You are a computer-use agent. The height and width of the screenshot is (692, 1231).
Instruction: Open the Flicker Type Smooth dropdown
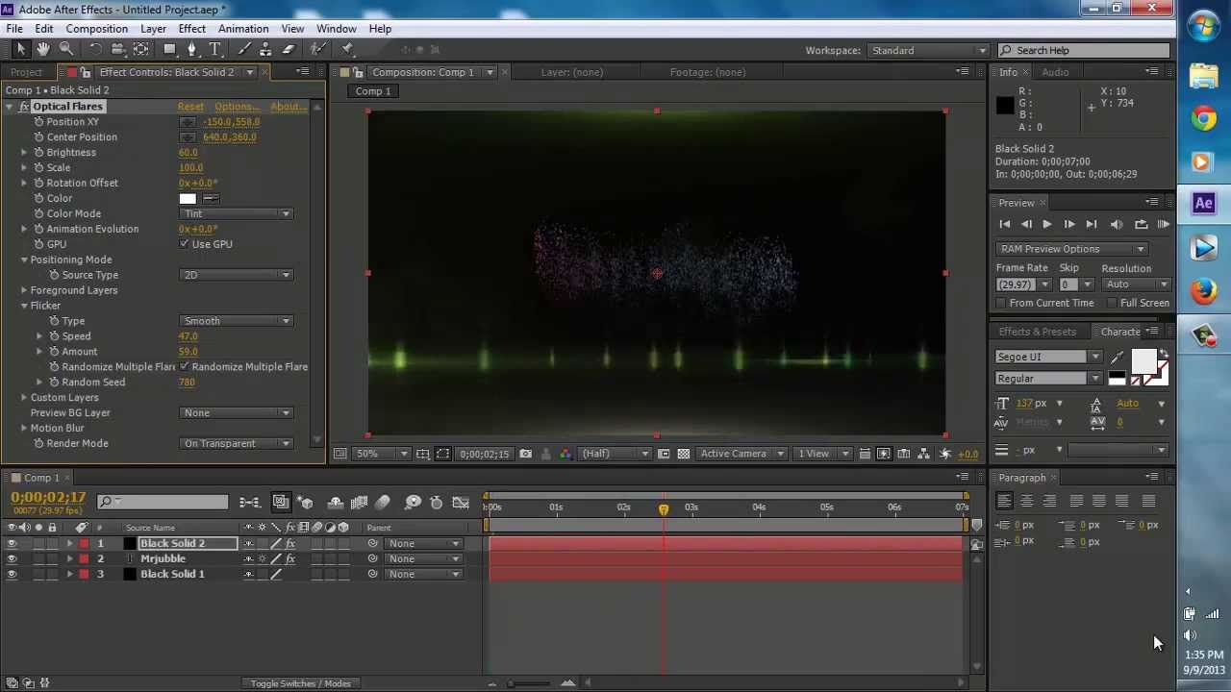point(237,322)
